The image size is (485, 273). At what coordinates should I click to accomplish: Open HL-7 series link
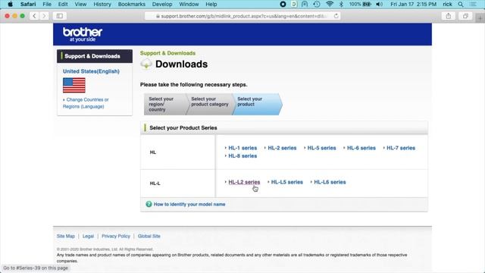tap(401, 148)
